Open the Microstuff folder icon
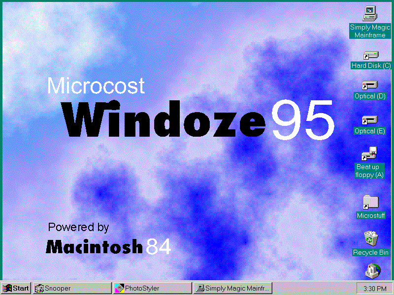 (371, 203)
